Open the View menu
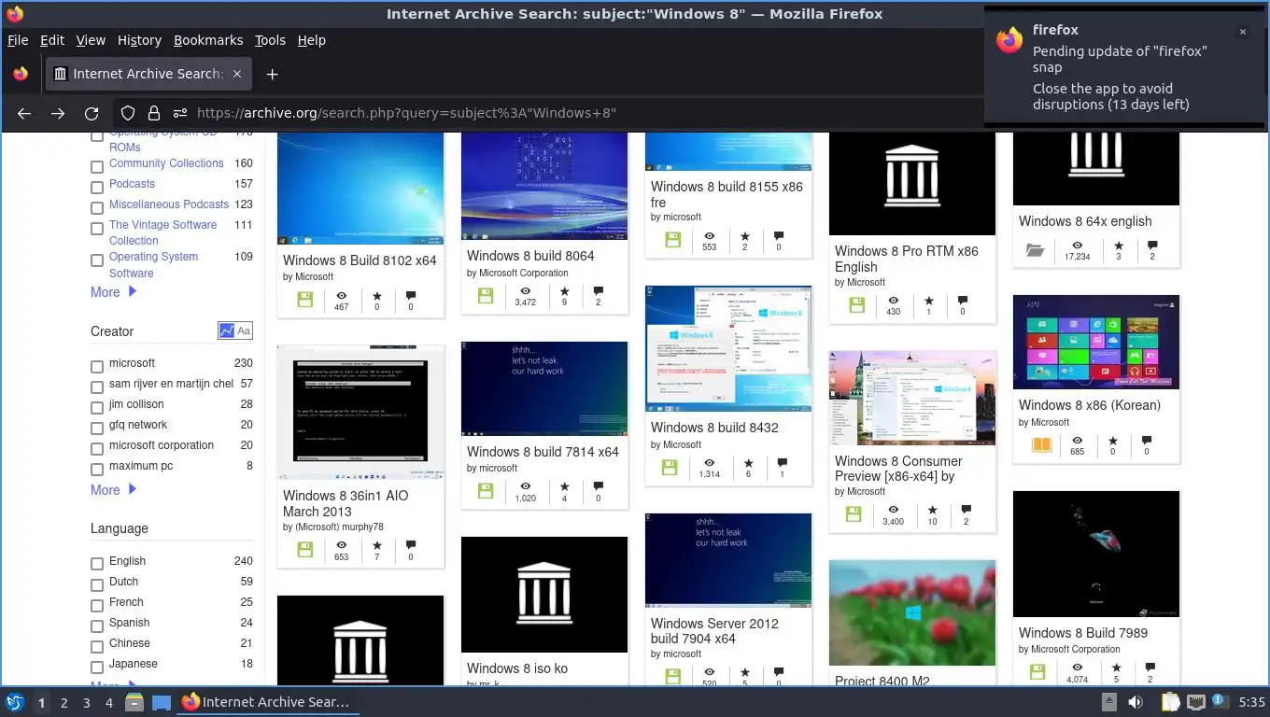 point(91,40)
